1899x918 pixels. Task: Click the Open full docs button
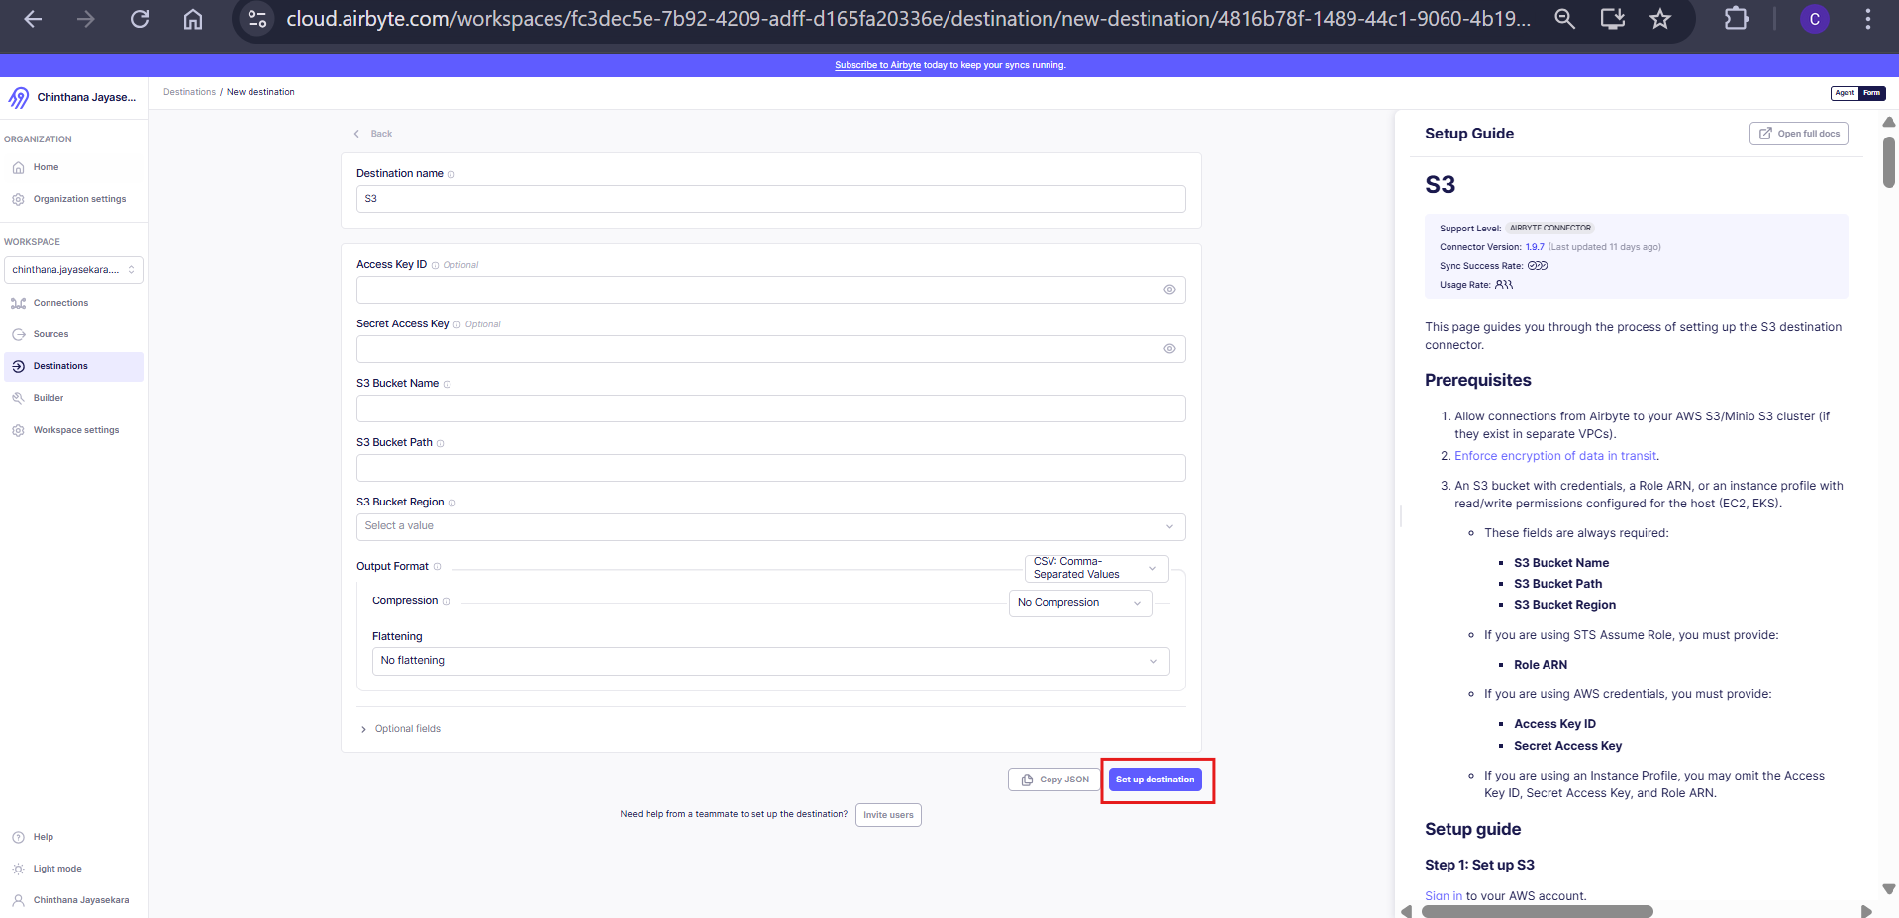pyautogui.click(x=1798, y=134)
